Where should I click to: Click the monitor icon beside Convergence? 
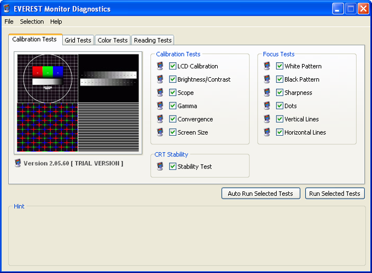[x=160, y=119]
